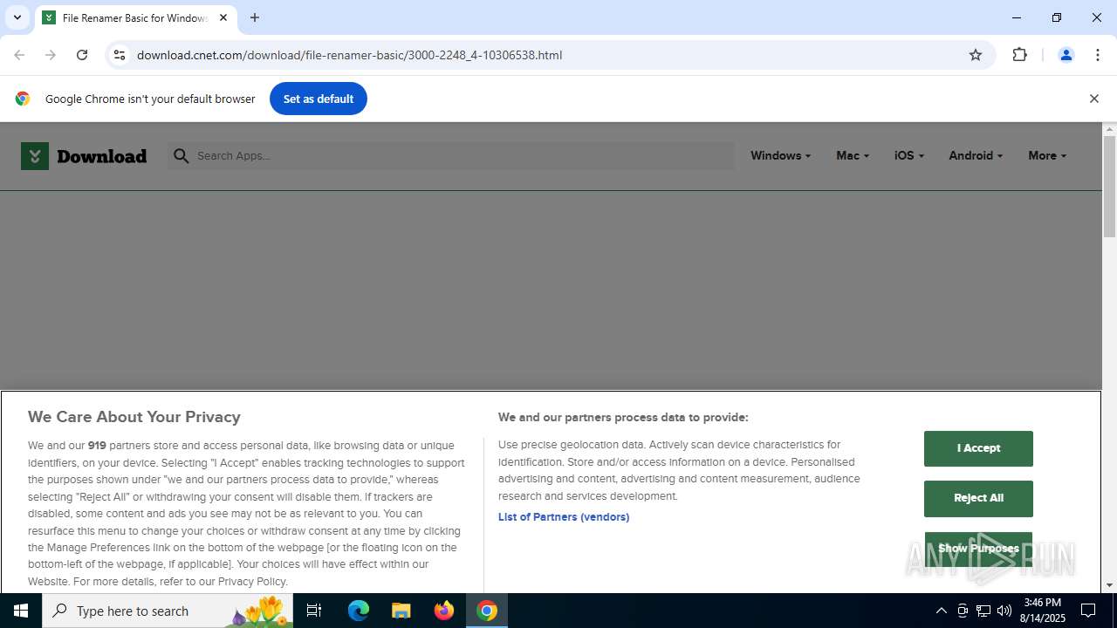1117x628 pixels.
Task: Show hidden system tray icons
Action: [x=941, y=611]
